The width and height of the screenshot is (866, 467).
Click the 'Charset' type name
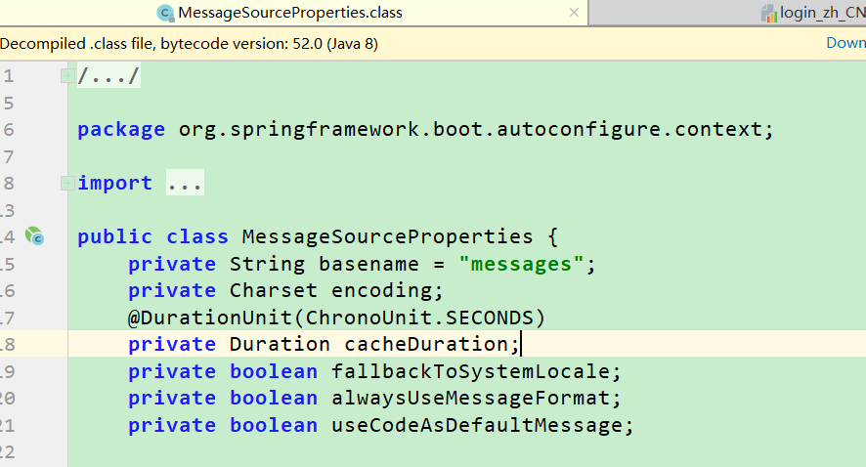274,290
